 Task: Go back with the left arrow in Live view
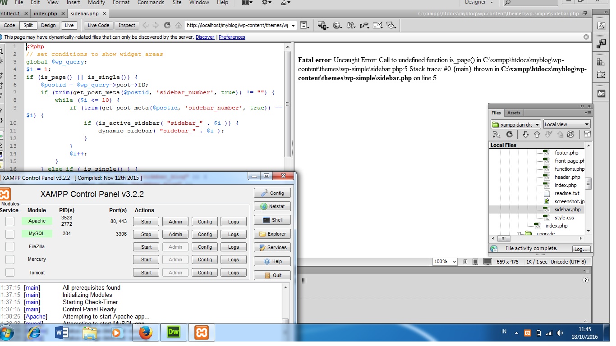click(x=145, y=25)
